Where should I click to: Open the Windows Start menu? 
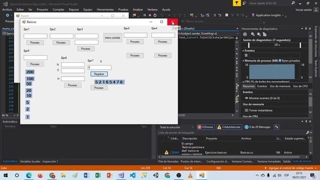(x=5, y=175)
